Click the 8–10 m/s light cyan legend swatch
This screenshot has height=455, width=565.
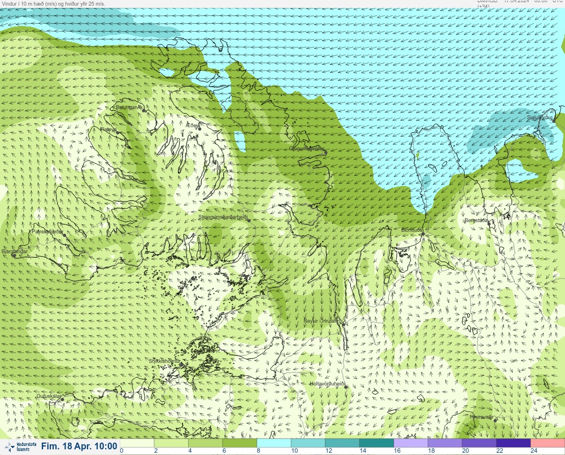click(x=274, y=443)
